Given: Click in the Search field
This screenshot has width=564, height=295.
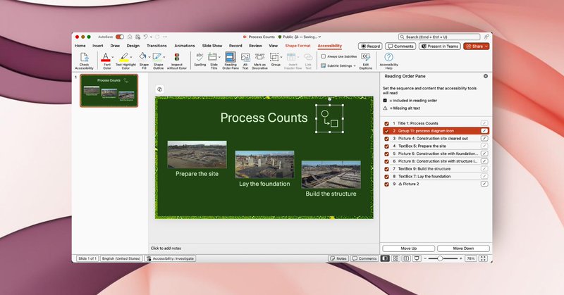Looking at the screenshot, I should pyautogui.click(x=439, y=37).
